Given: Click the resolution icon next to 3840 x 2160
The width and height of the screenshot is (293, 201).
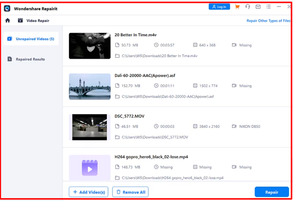Looking at the screenshot, I should tap(195, 126).
